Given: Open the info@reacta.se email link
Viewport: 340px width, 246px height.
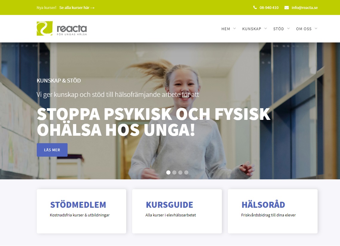Looking at the screenshot, I should pos(304,7).
